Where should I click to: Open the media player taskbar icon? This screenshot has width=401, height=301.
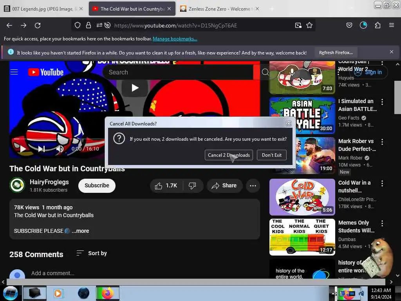pos(58,293)
